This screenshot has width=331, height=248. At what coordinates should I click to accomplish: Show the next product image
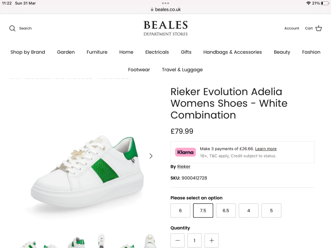coord(151,156)
